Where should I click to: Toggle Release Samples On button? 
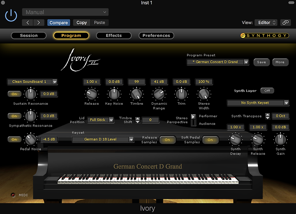coord(167,140)
